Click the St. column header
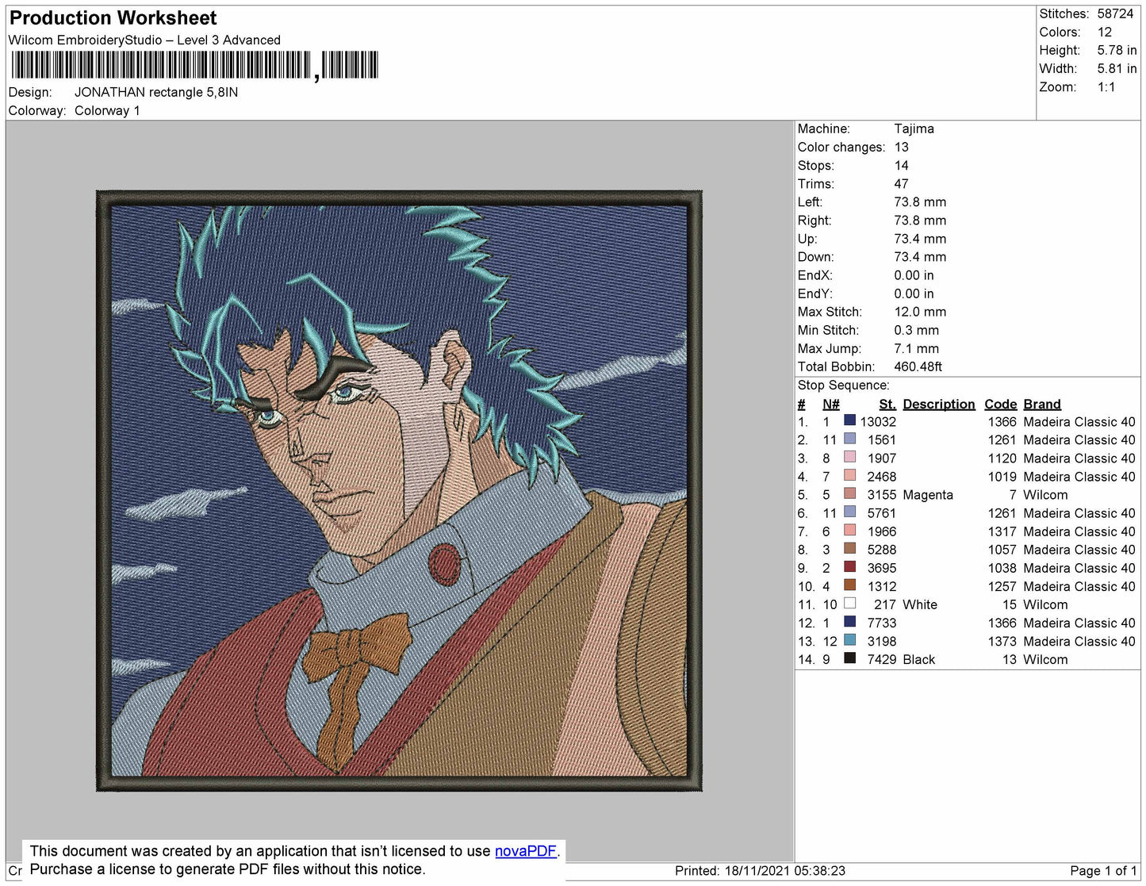This screenshot has width=1146, height=886. [x=887, y=404]
